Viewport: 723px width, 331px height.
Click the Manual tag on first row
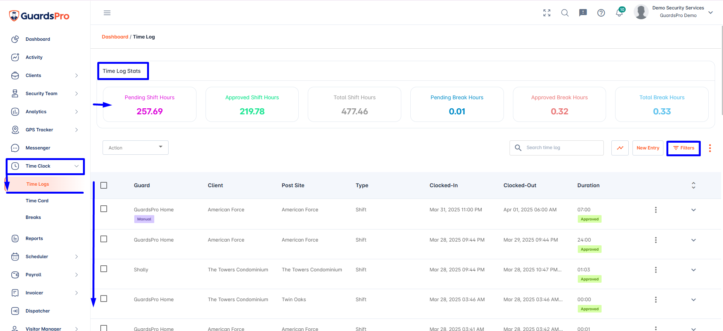tap(144, 219)
